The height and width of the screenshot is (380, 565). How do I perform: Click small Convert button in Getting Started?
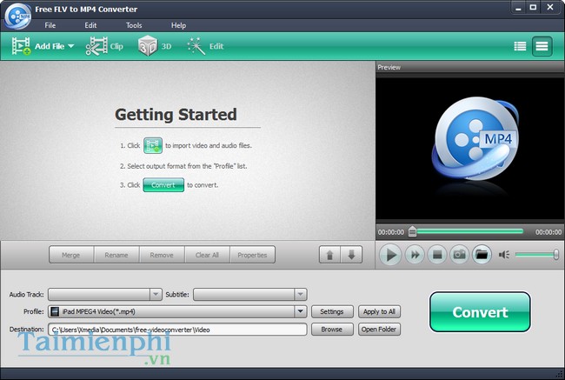pyautogui.click(x=163, y=185)
